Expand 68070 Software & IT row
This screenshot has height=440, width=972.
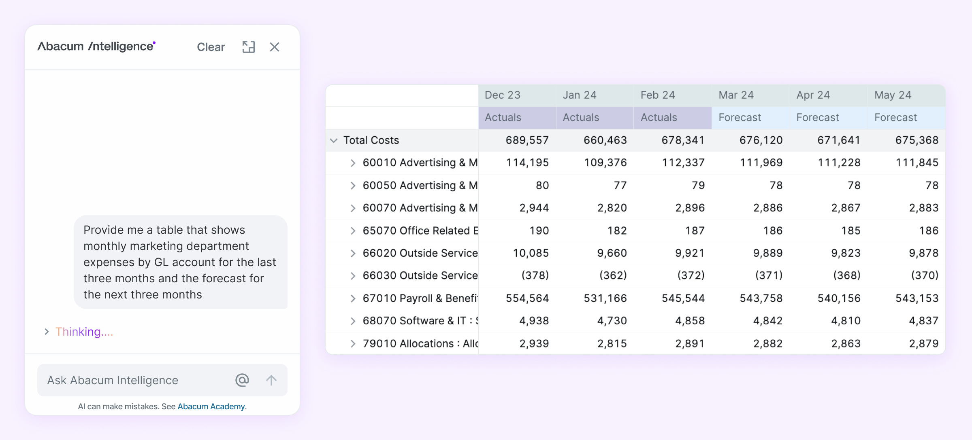pyautogui.click(x=353, y=321)
